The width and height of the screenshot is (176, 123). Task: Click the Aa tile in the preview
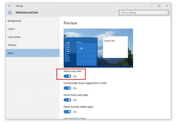tap(81, 48)
